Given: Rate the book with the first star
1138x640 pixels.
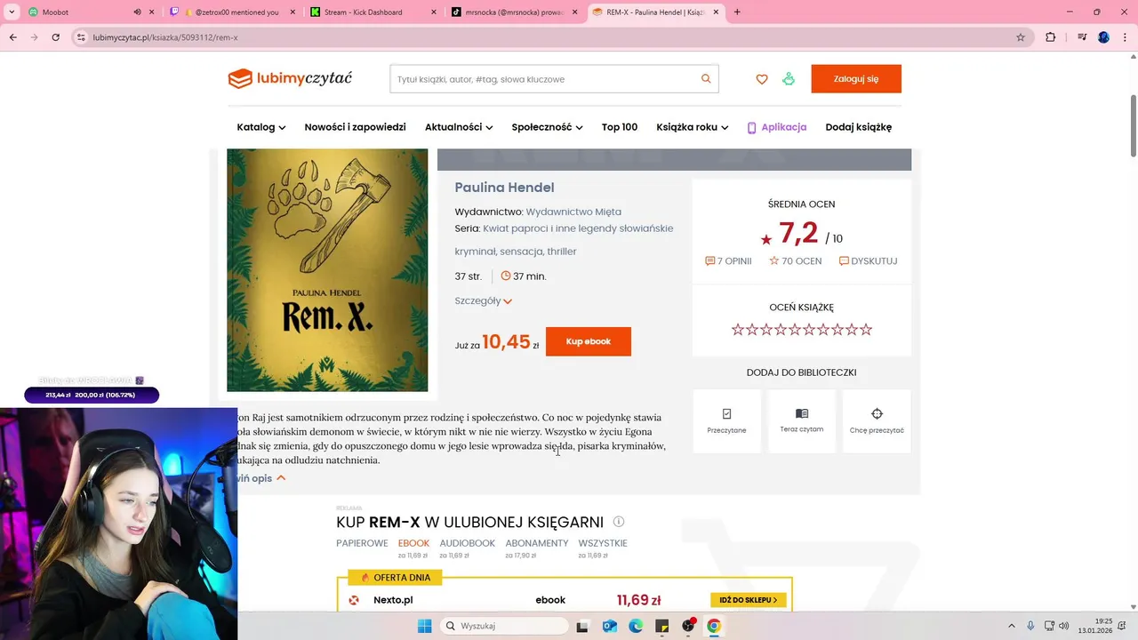Looking at the screenshot, I should click(738, 330).
